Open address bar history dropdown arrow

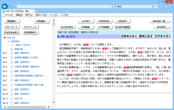pyautogui.click(x=110, y=7)
